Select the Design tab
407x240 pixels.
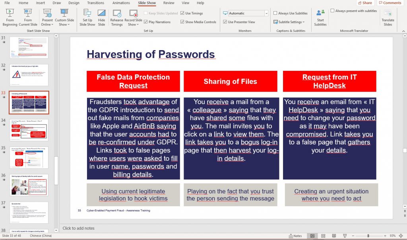(74, 3)
